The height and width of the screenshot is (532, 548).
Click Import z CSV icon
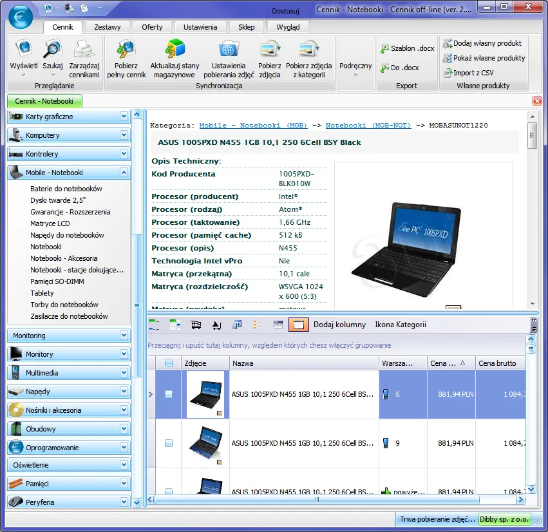pos(448,73)
